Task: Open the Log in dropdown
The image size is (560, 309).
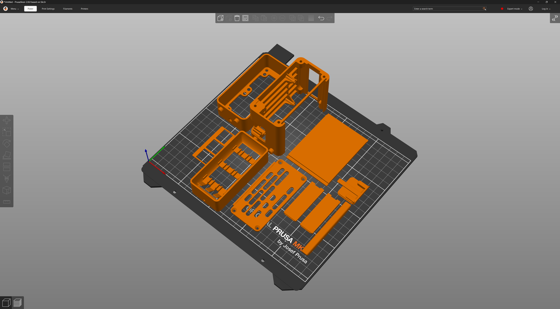Action: [x=546, y=9]
